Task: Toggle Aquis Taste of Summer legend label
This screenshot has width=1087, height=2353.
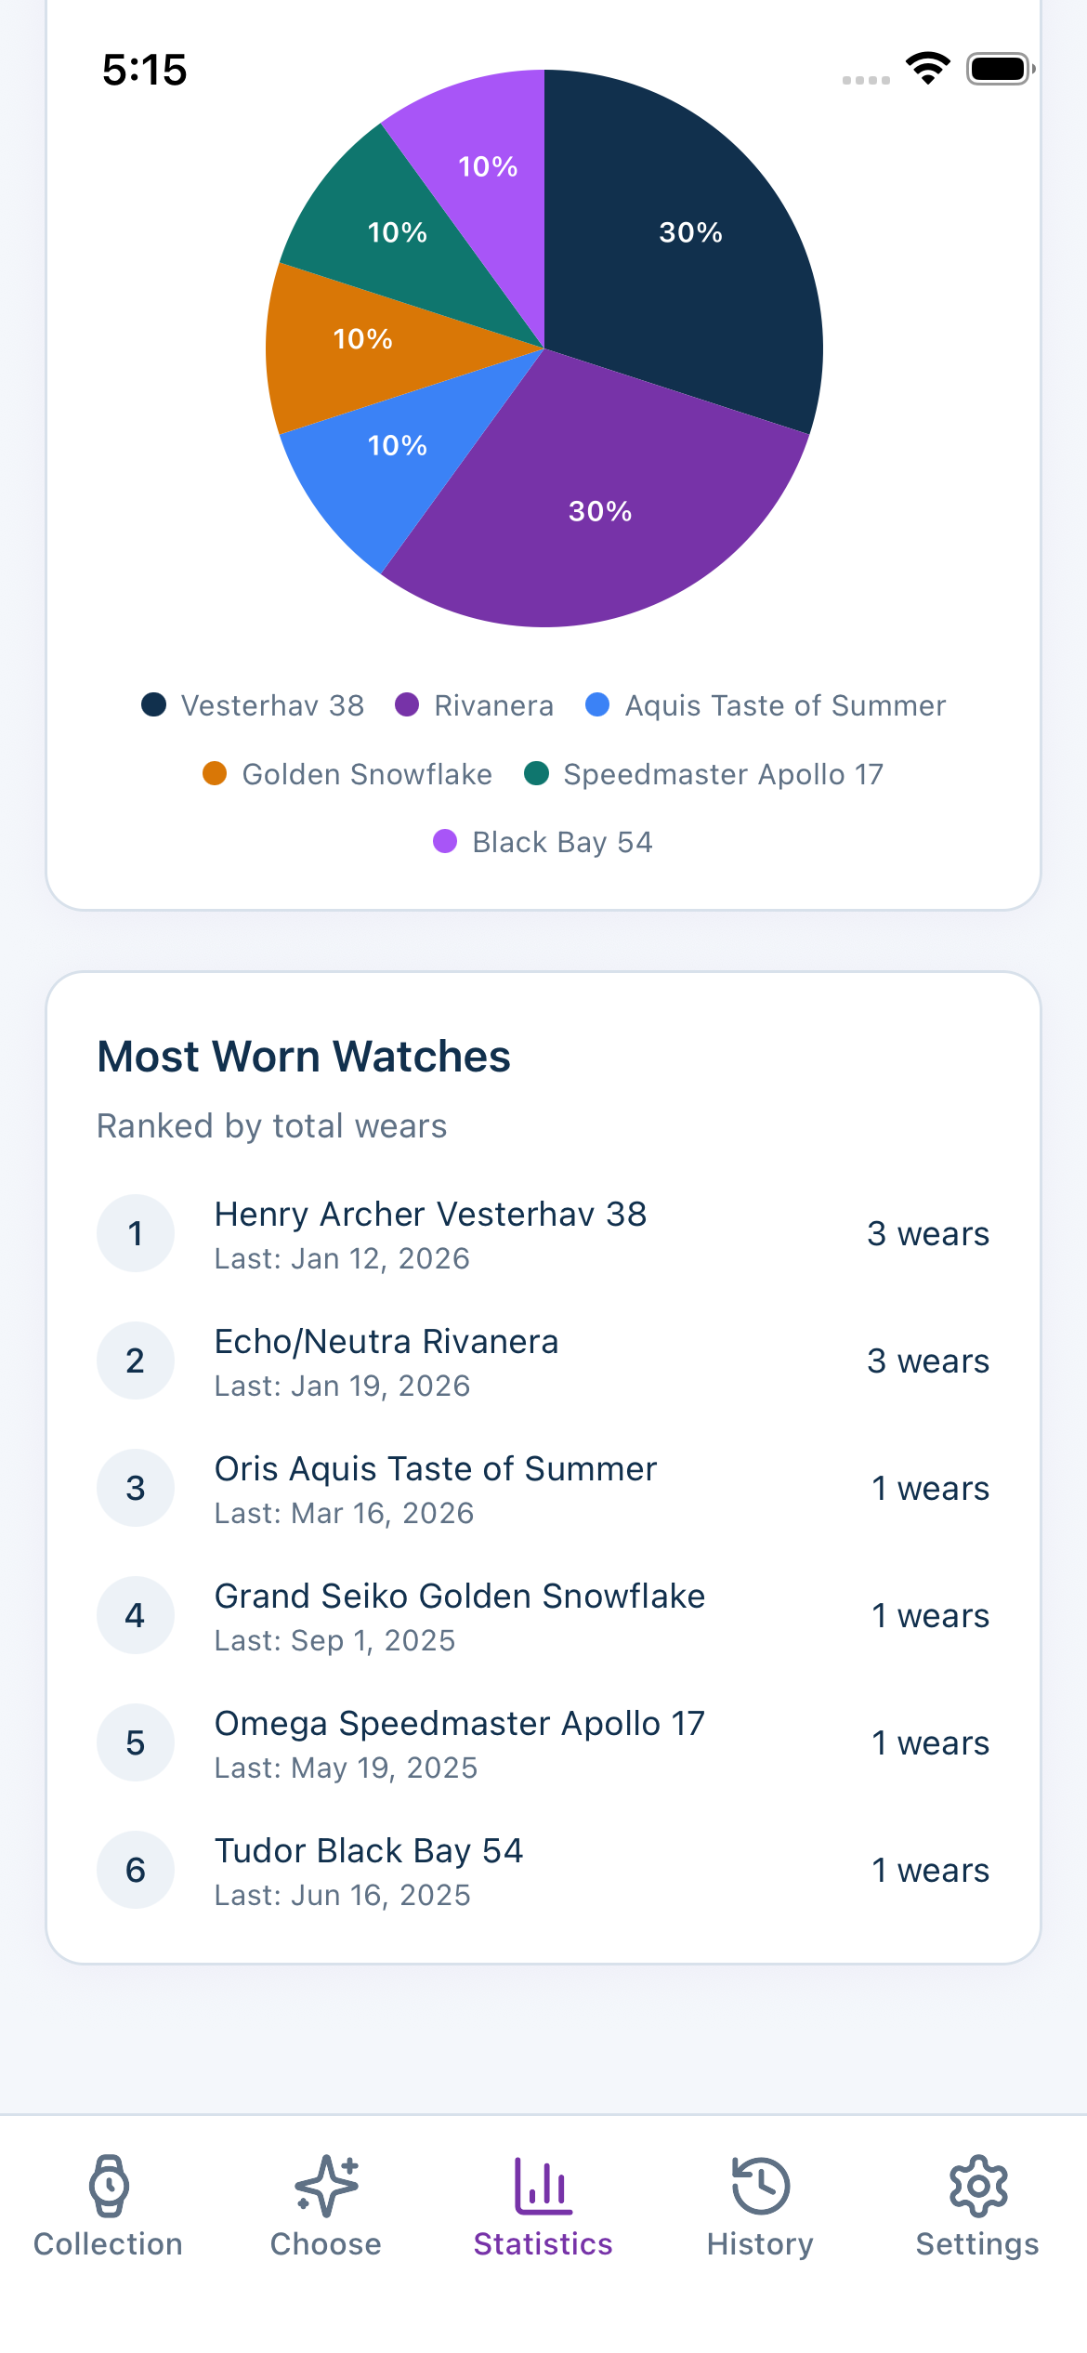Action: tap(785, 705)
